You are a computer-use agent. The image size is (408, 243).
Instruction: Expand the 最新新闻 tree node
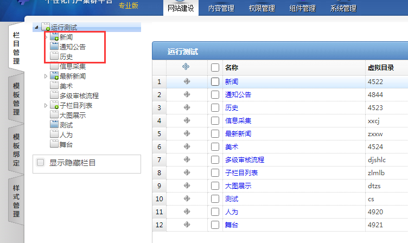[46, 76]
